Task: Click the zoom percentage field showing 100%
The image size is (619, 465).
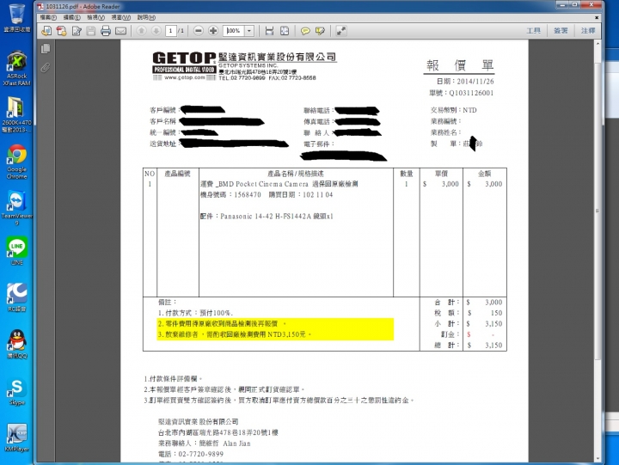Action: 234,31
